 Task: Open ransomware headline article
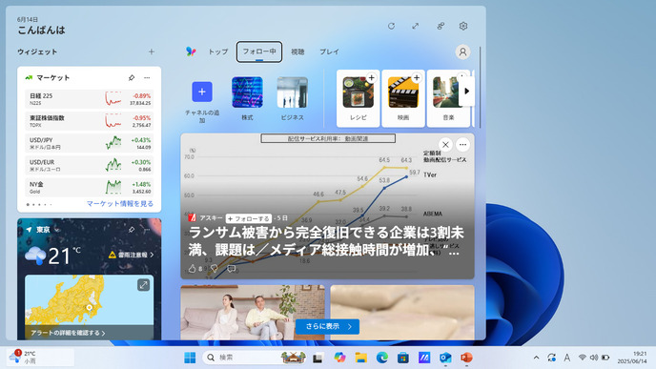tap(326, 241)
